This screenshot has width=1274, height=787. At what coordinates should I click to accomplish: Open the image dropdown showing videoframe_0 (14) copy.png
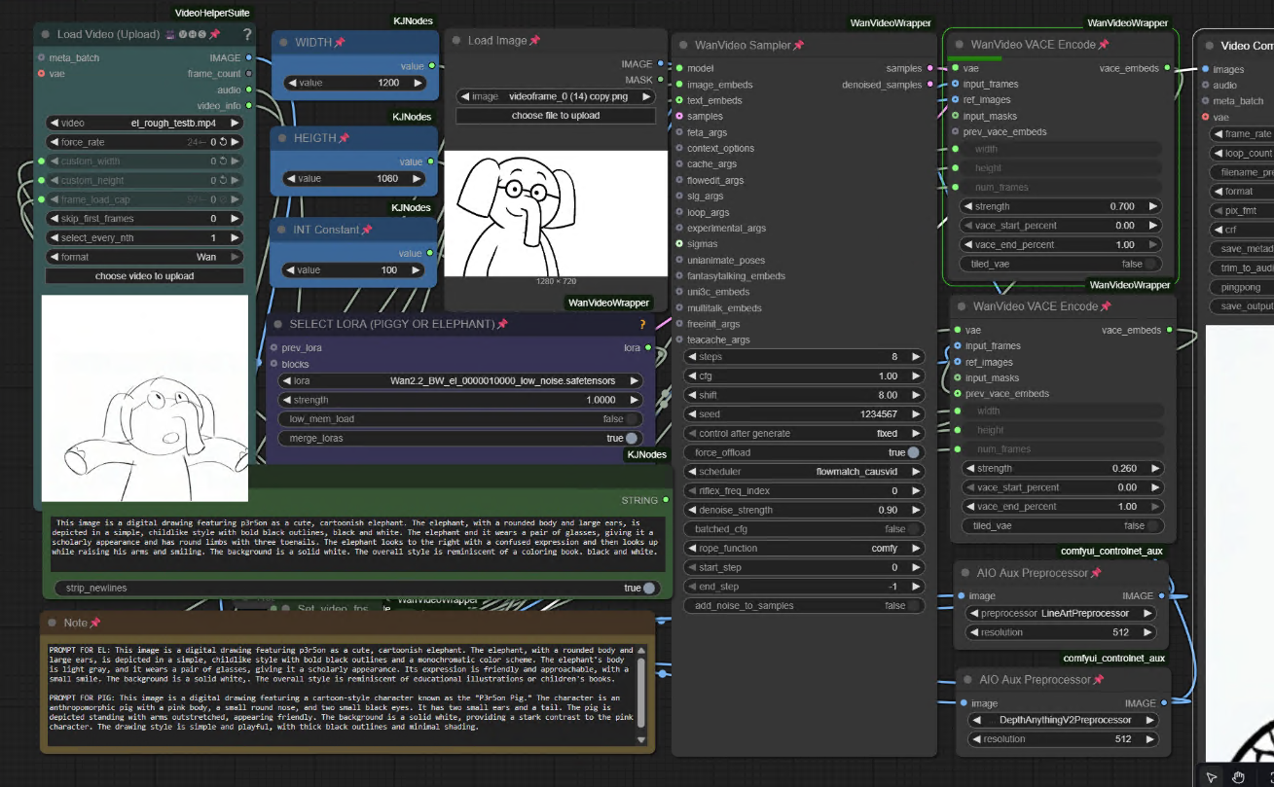click(556, 96)
